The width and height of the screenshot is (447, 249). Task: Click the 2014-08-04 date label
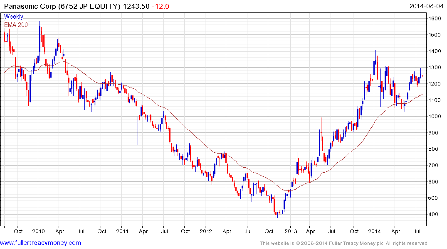[426, 6]
